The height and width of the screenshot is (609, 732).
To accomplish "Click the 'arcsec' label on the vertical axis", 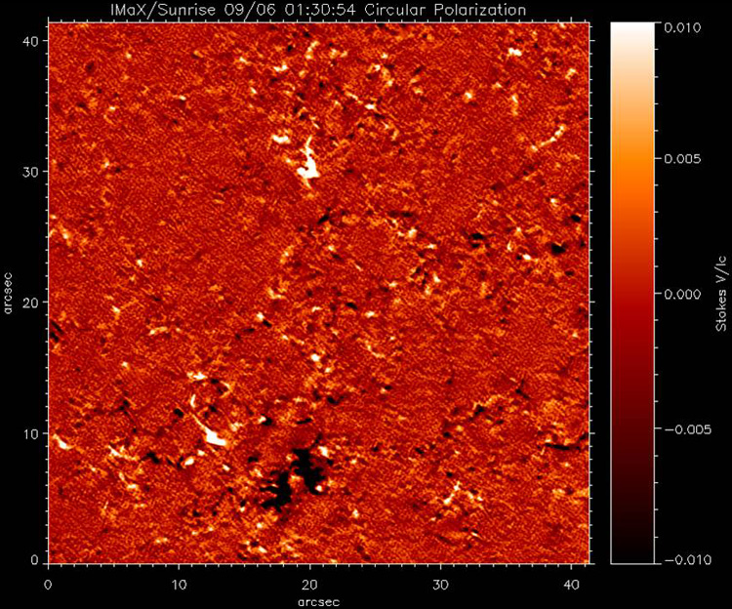I will click(8, 293).
